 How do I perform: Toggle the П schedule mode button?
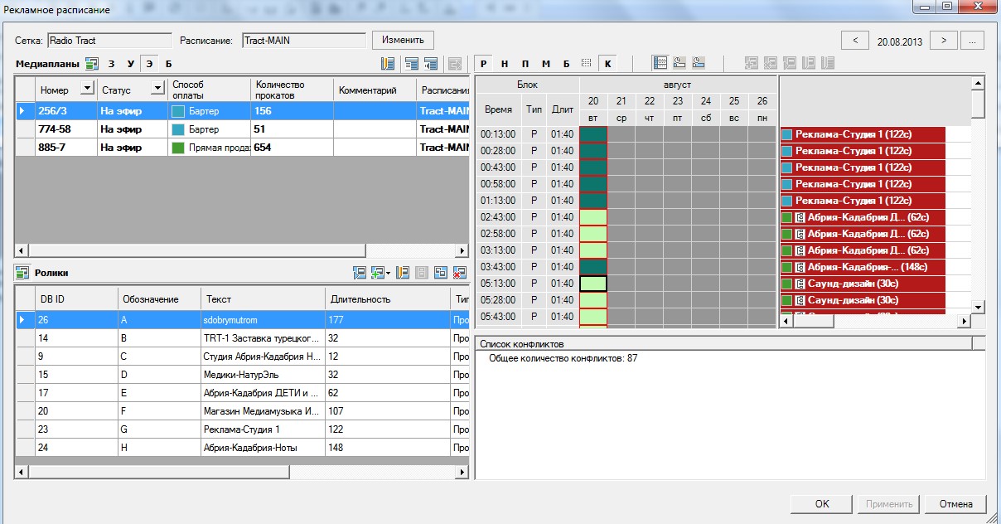coord(525,64)
